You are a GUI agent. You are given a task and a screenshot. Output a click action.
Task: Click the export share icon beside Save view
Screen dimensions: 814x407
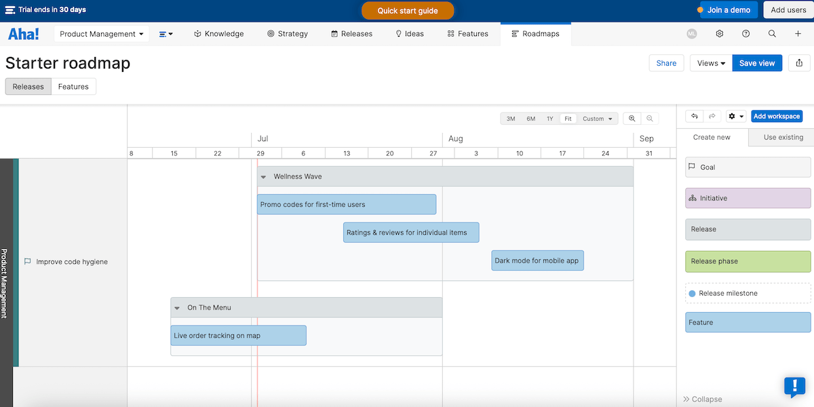click(x=799, y=63)
